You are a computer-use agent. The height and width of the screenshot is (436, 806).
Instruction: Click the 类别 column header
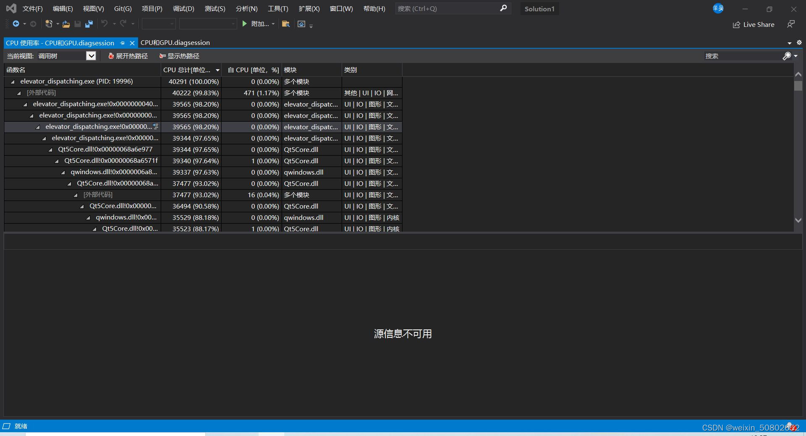(372, 70)
